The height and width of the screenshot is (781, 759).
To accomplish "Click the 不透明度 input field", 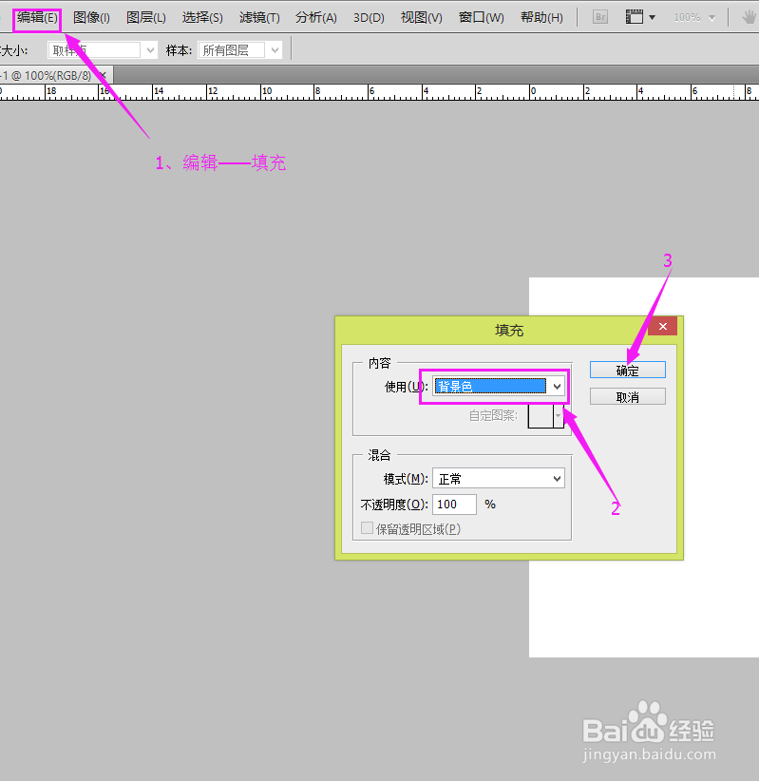I will tap(454, 505).
